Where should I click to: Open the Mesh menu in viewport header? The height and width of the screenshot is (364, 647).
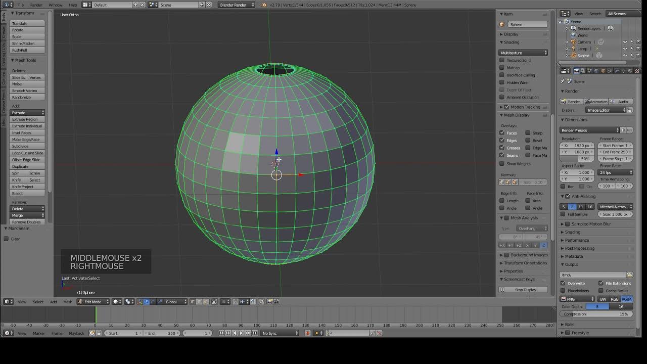67,302
